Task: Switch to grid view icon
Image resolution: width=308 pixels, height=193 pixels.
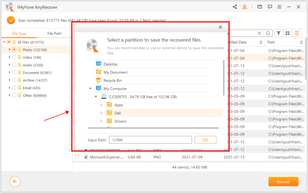Action: click(287, 33)
